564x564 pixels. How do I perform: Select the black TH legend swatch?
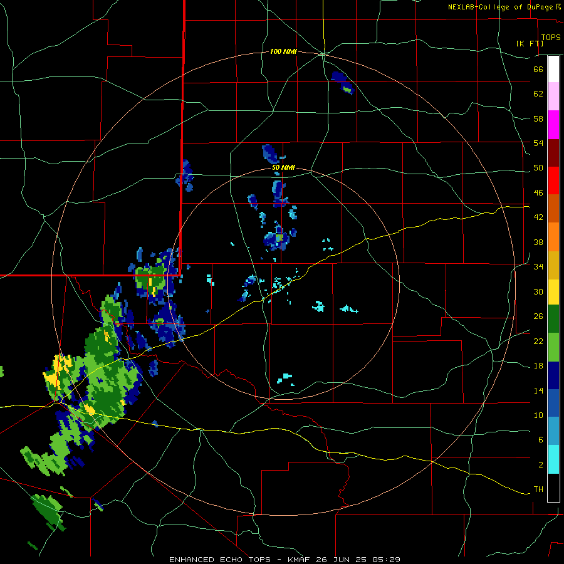point(553,488)
